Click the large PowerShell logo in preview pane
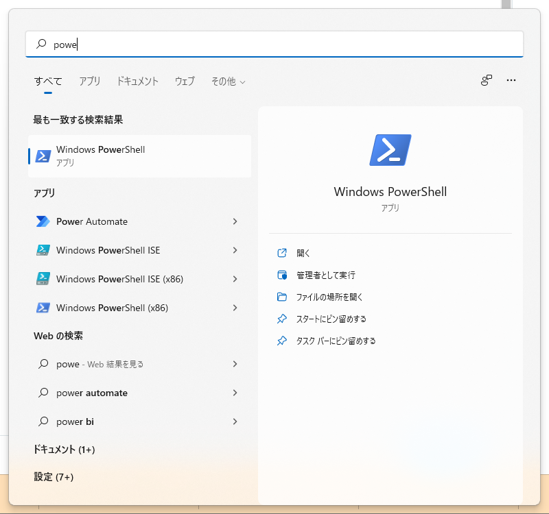The height and width of the screenshot is (514, 549). click(x=390, y=150)
